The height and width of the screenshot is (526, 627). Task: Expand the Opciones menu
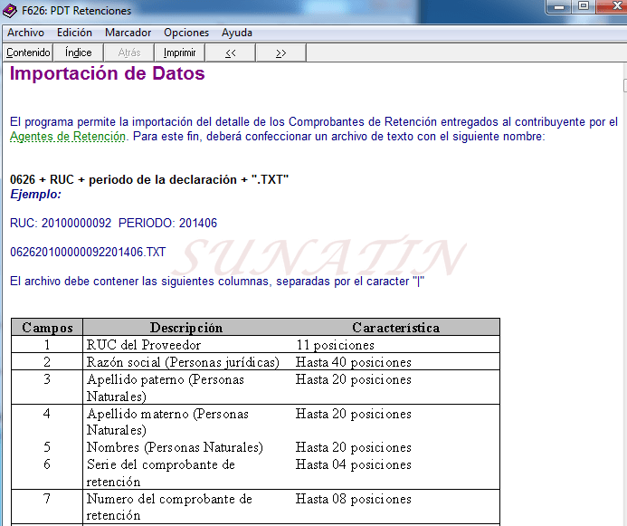186,33
